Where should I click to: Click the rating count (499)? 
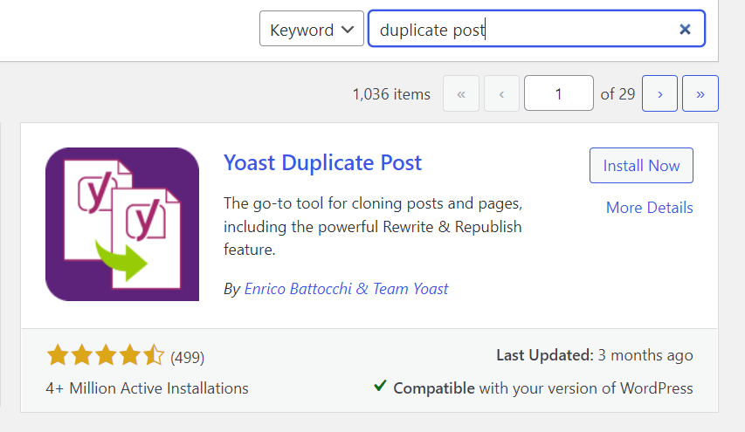coord(187,357)
